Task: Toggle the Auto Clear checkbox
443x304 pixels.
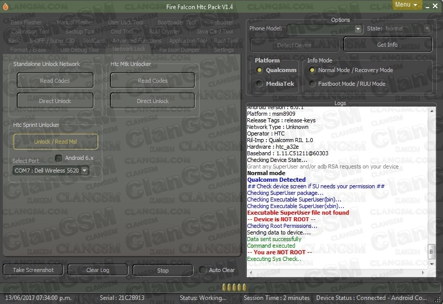Action: 203,270
